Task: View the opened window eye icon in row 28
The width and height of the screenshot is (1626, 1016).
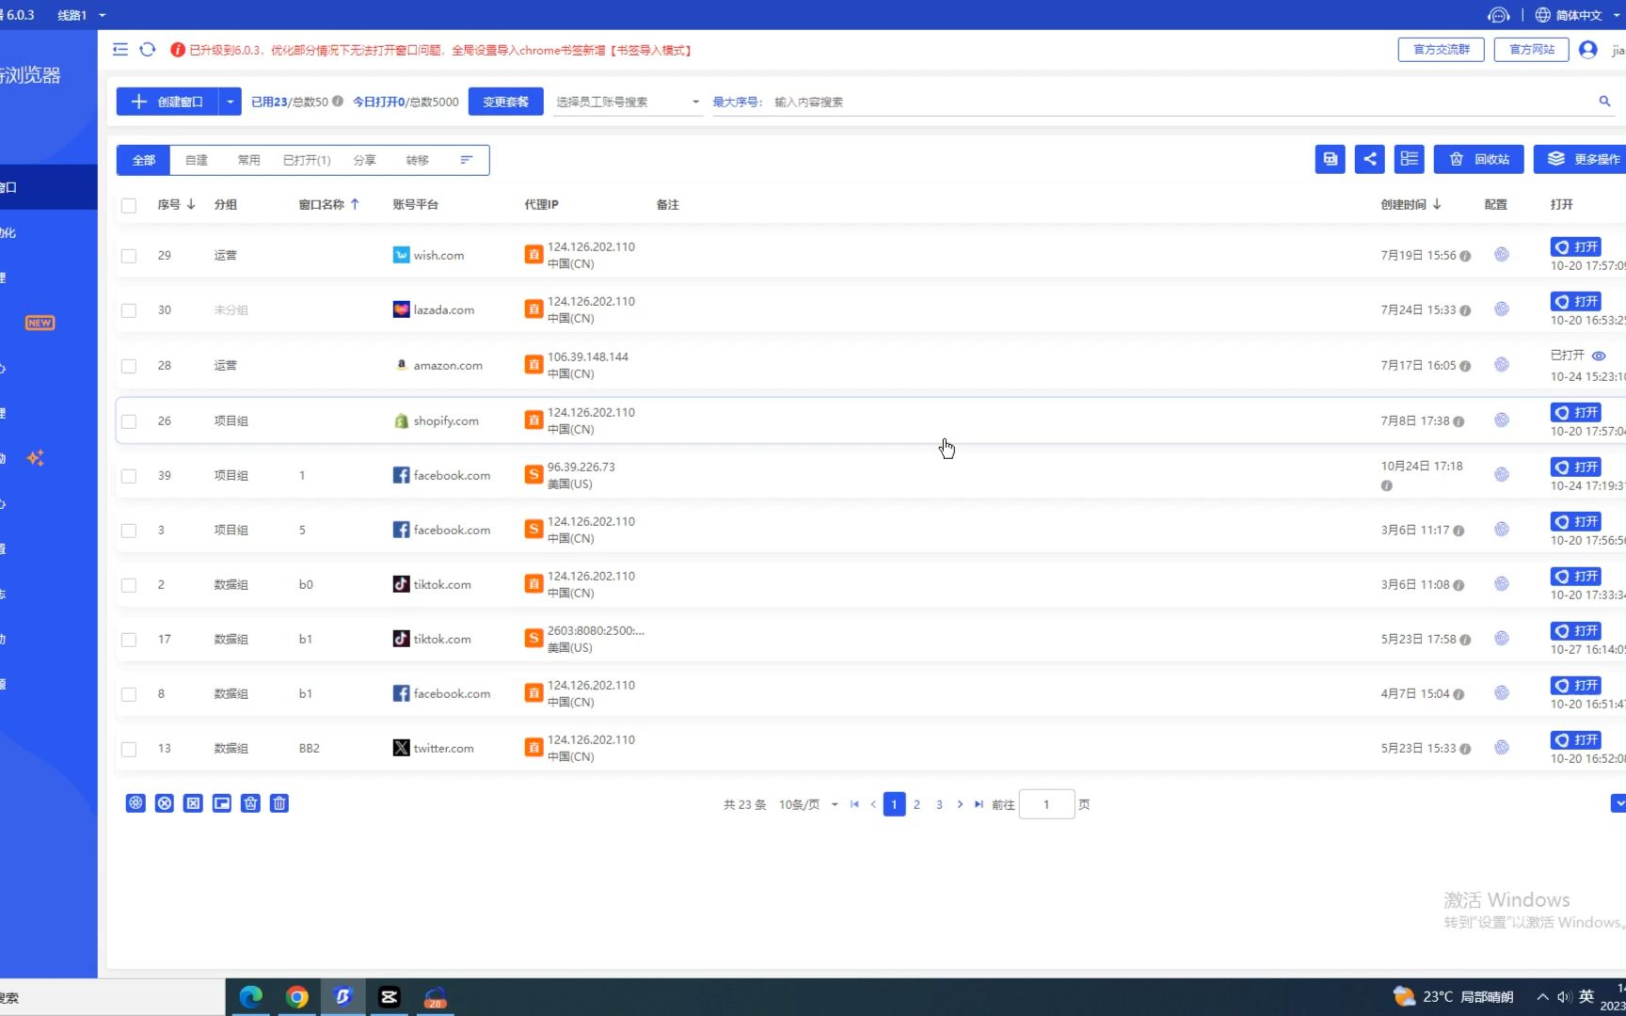Action: click(x=1599, y=356)
